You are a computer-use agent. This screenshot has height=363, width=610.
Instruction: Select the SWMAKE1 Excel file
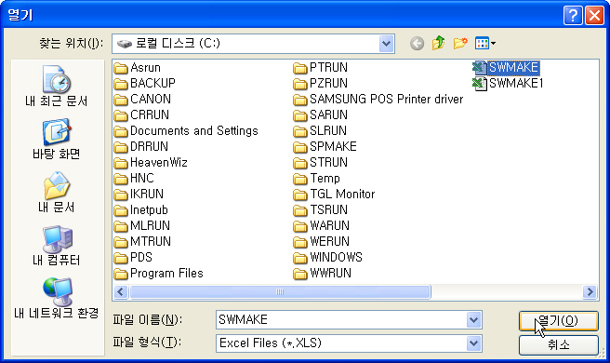coord(508,84)
